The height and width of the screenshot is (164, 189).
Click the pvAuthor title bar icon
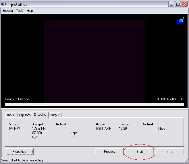click(4, 4)
